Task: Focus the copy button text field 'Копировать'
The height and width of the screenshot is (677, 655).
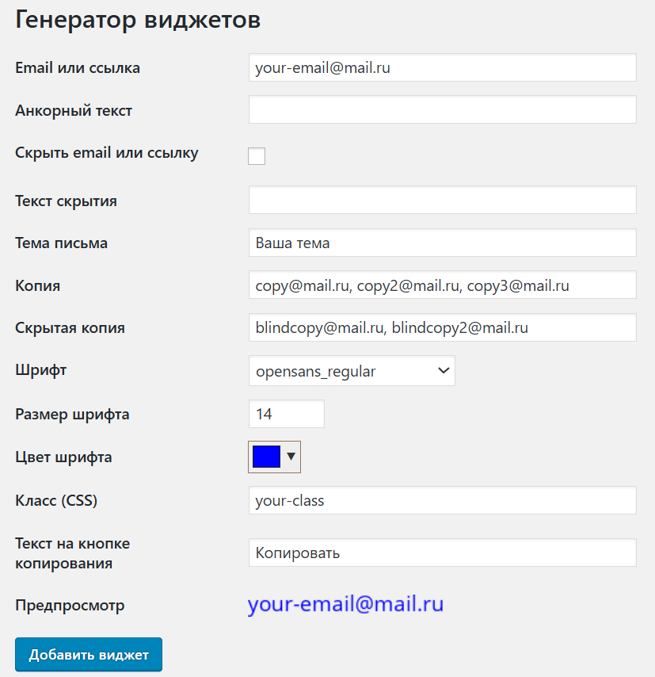Action: 442,553
